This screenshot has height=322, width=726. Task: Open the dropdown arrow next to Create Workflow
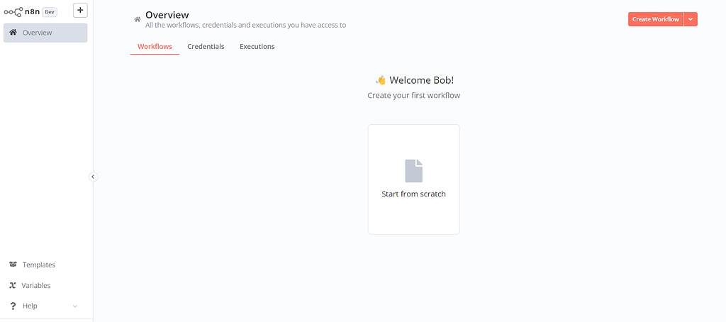(x=691, y=19)
